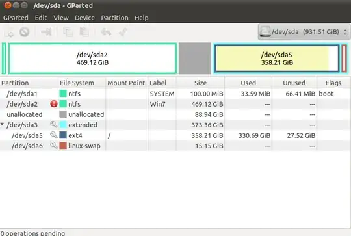This screenshot has height=236, width=351.
Task: Click the gray unallocated color swatch
Action: point(63,114)
